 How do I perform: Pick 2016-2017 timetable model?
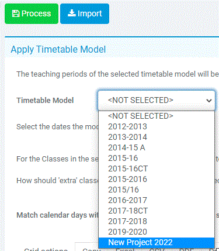pos(157,200)
